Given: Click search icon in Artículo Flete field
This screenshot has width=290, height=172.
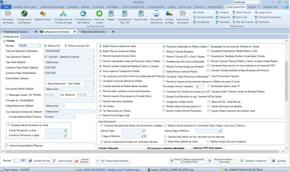Looking at the screenshot, I should (x=144, y=131).
